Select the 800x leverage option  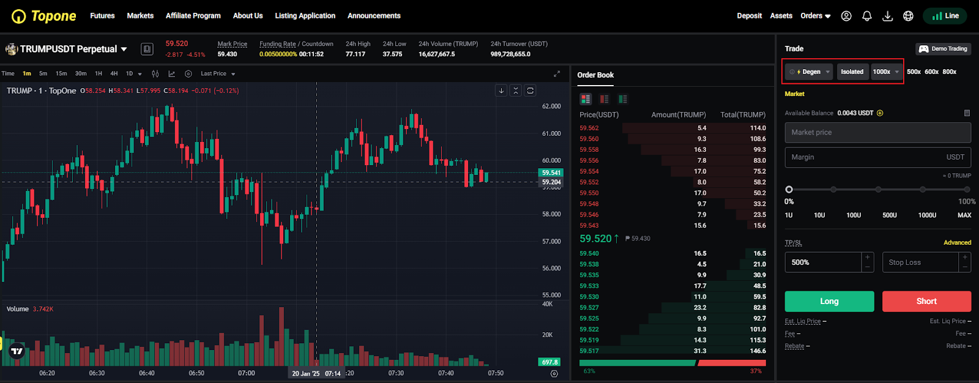point(950,72)
